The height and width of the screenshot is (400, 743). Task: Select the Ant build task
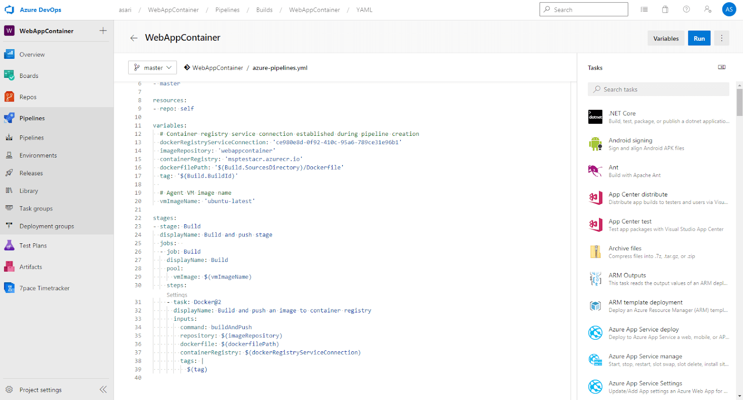(658, 171)
